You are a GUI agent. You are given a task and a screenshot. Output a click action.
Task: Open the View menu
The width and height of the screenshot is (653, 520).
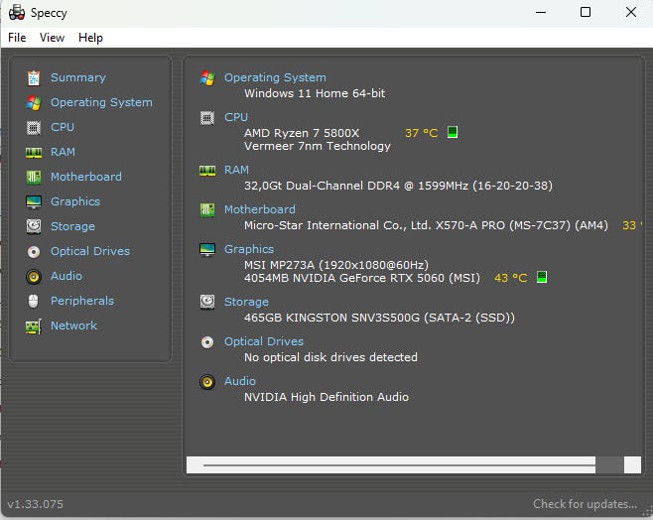pos(52,38)
